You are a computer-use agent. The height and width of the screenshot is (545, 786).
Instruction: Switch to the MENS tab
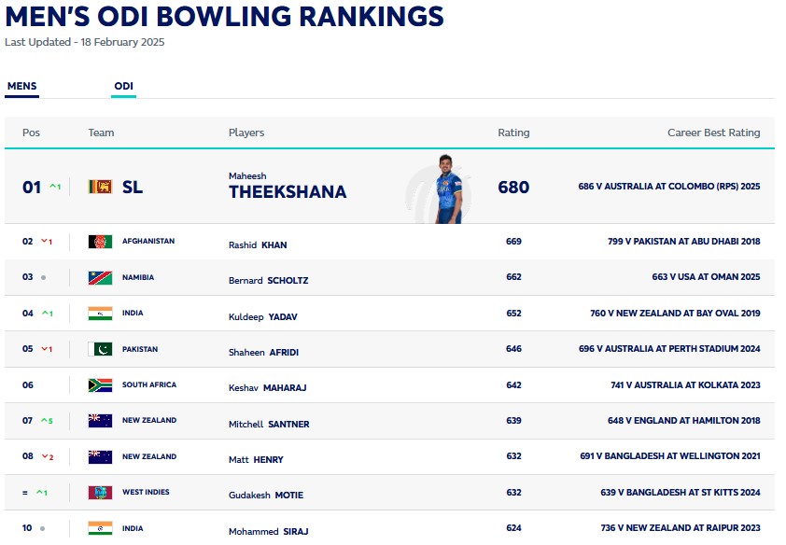coord(21,87)
